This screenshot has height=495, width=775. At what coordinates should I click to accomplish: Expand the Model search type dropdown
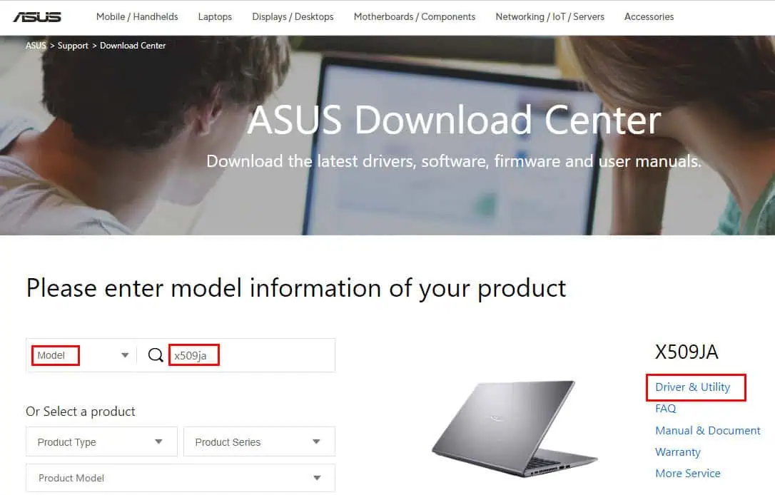(x=82, y=355)
